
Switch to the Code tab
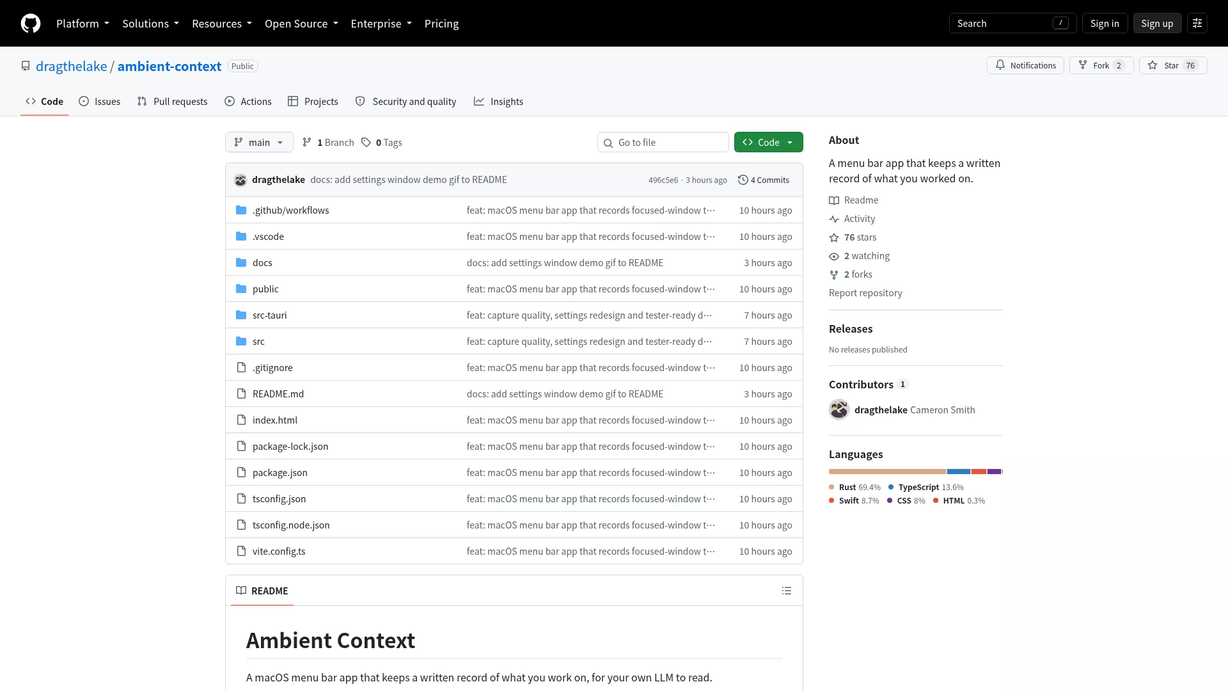click(44, 101)
